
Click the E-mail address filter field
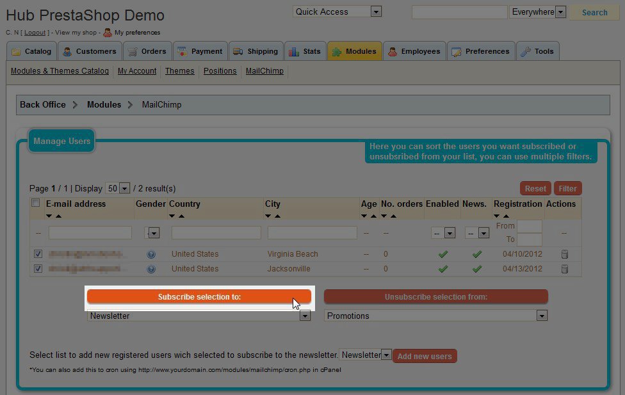[x=90, y=233]
